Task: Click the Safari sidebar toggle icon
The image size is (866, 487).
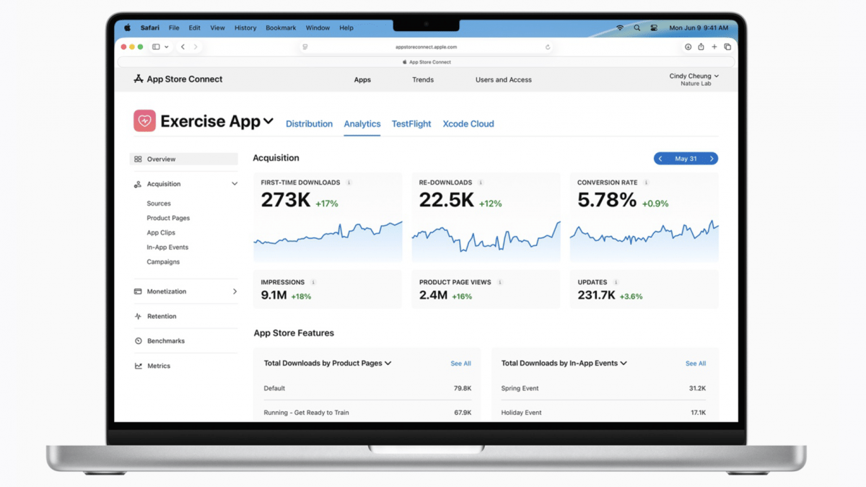Action: point(156,47)
